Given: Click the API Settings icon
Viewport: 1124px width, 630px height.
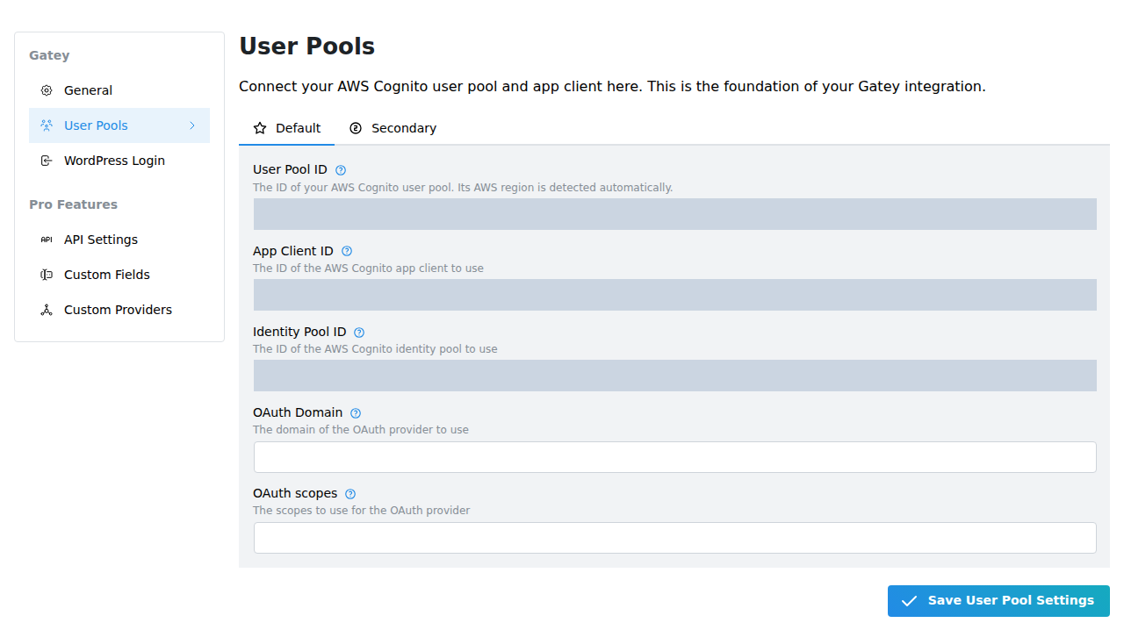Looking at the screenshot, I should (x=47, y=240).
